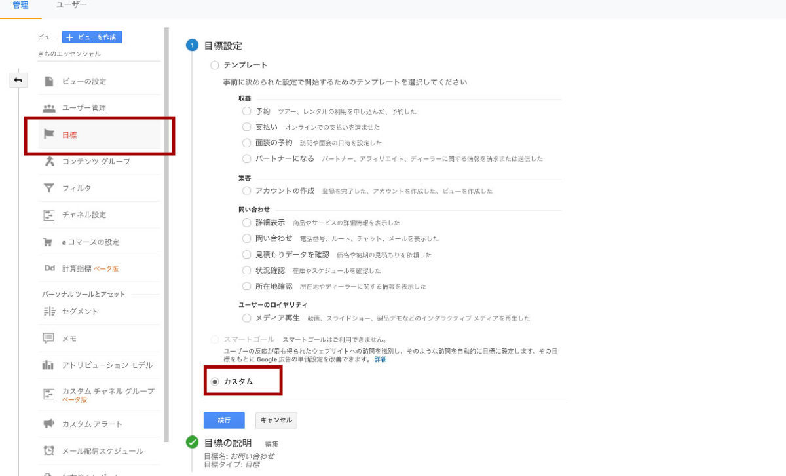
Task: Select the 目標 flag icon
Action: point(48,135)
